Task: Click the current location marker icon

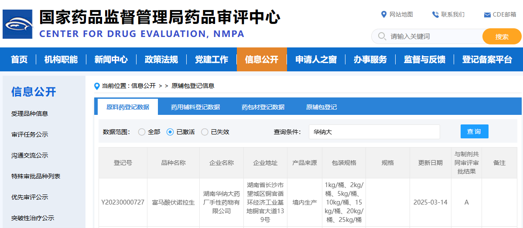Action: click(x=97, y=86)
